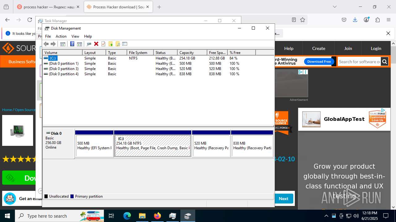This screenshot has width=396, height=222.
Task: Open Task View on the taskbar
Action: (112, 216)
